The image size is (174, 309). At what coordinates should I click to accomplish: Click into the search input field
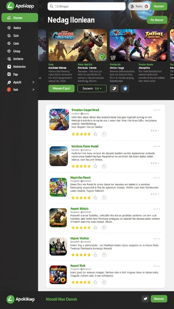[x=86, y=6]
